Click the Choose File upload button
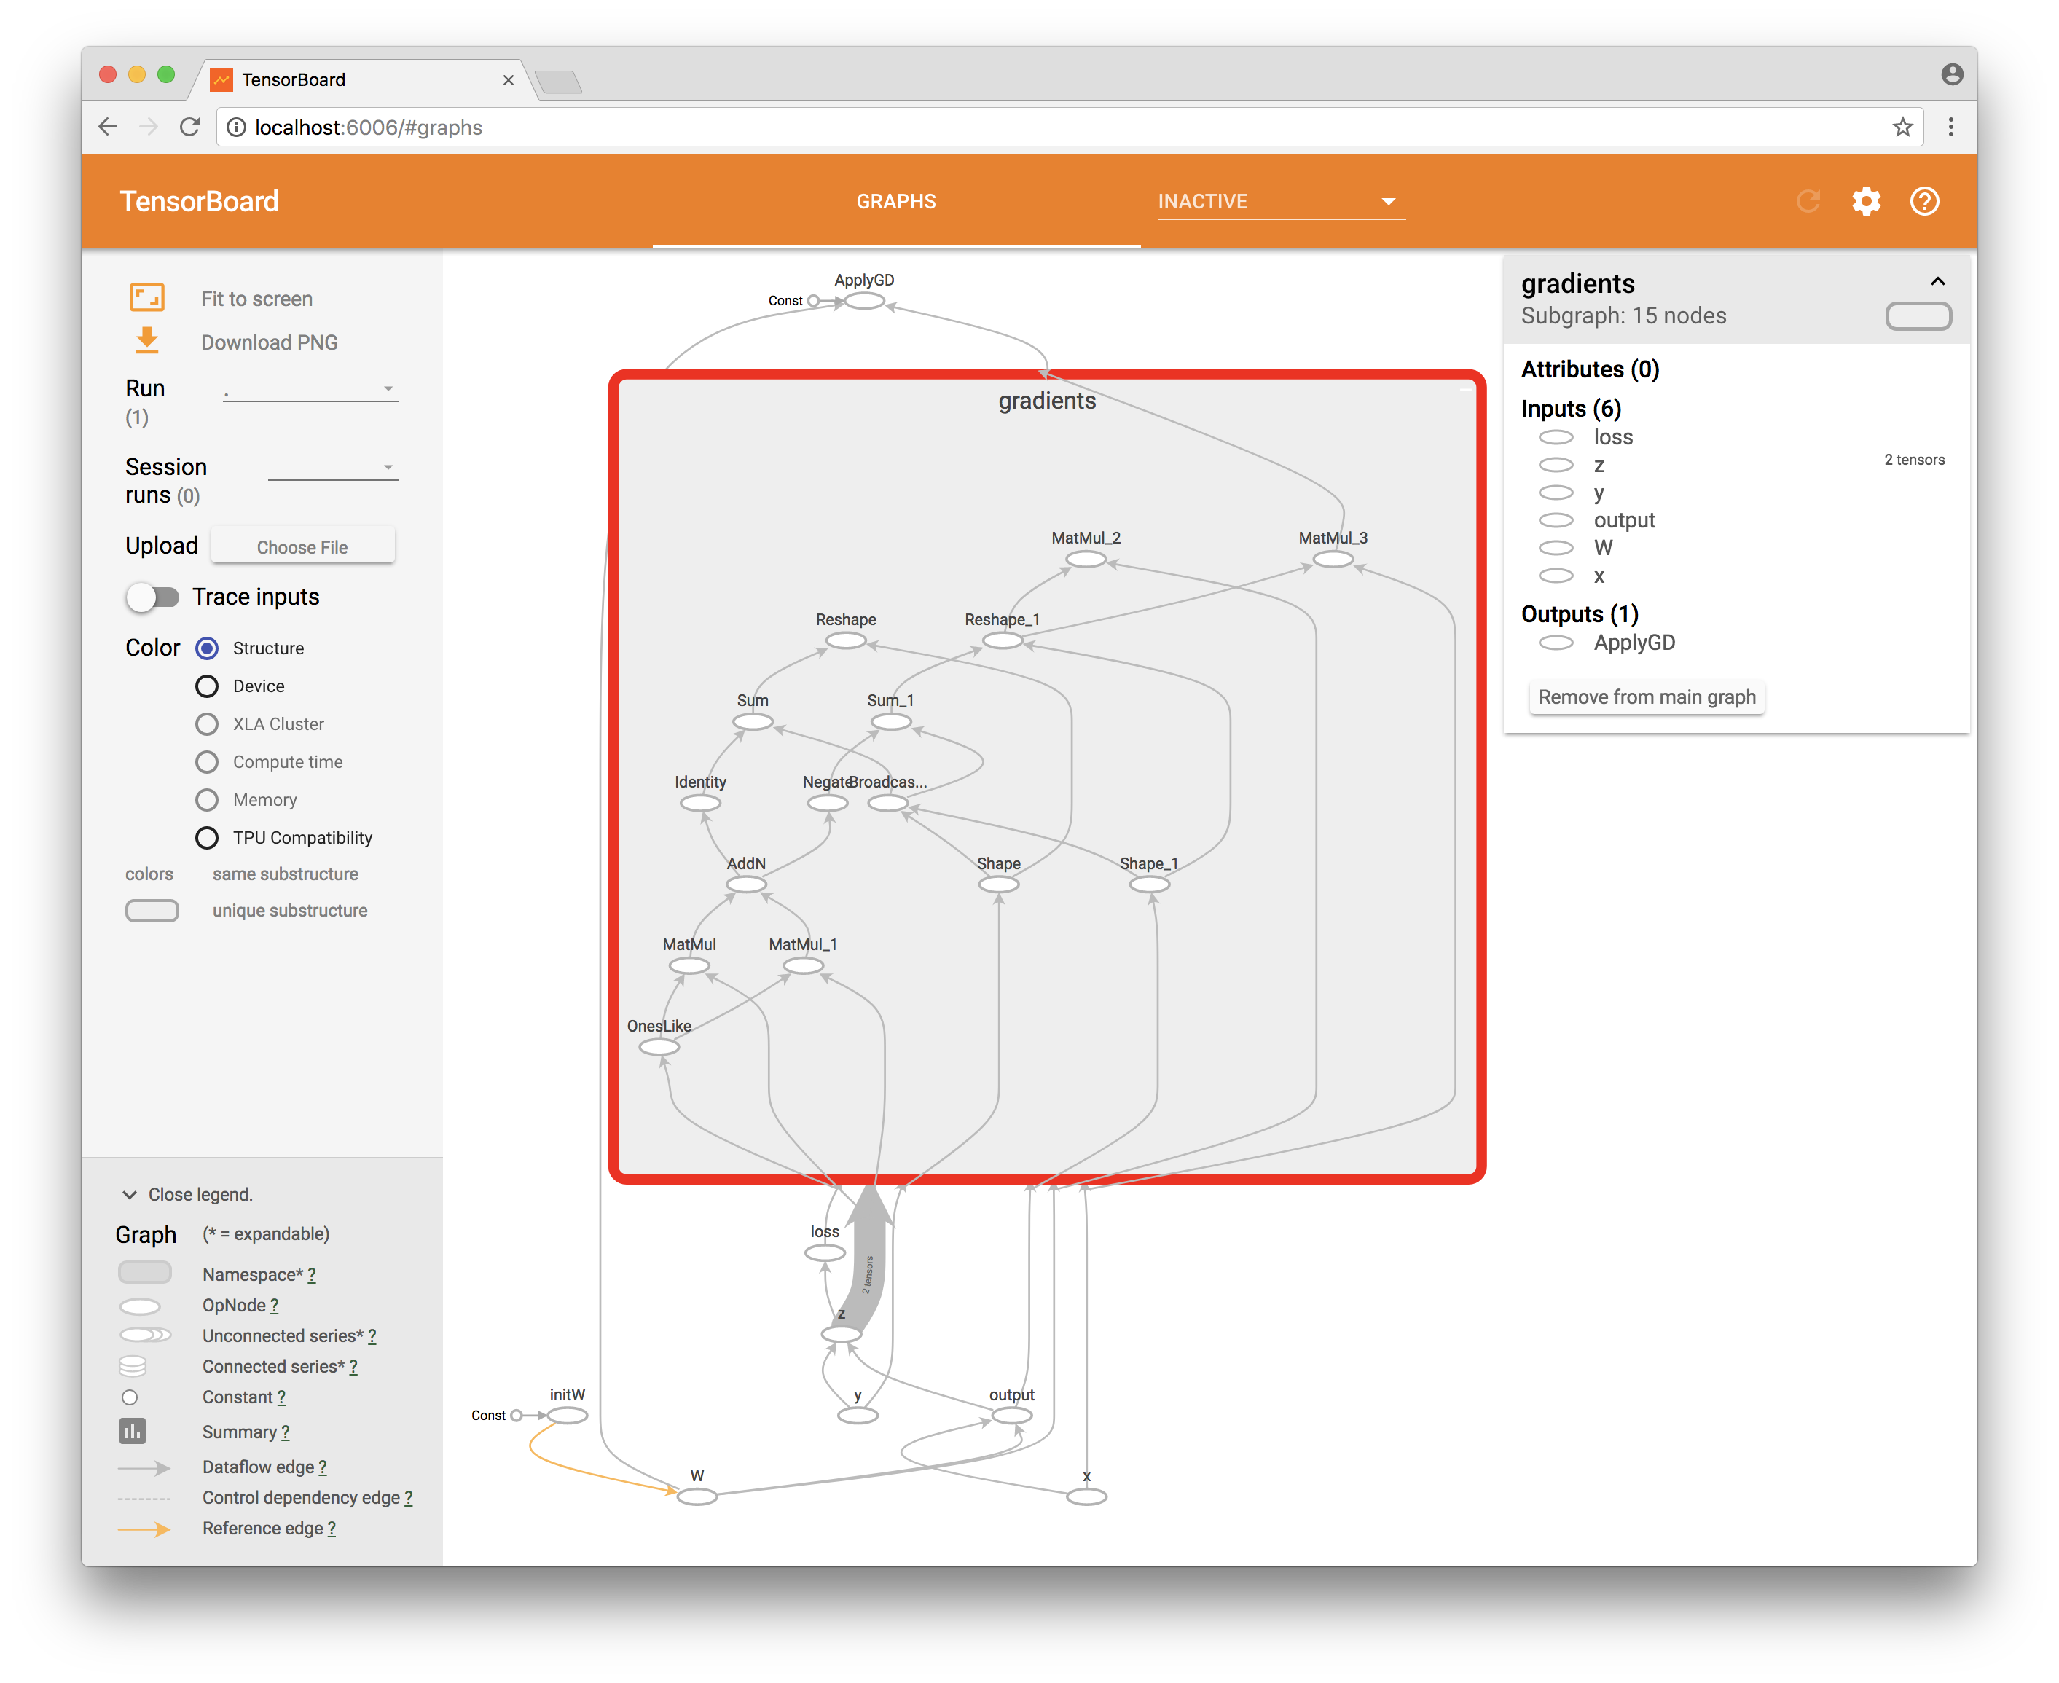2059x1683 pixels. tap(302, 546)
